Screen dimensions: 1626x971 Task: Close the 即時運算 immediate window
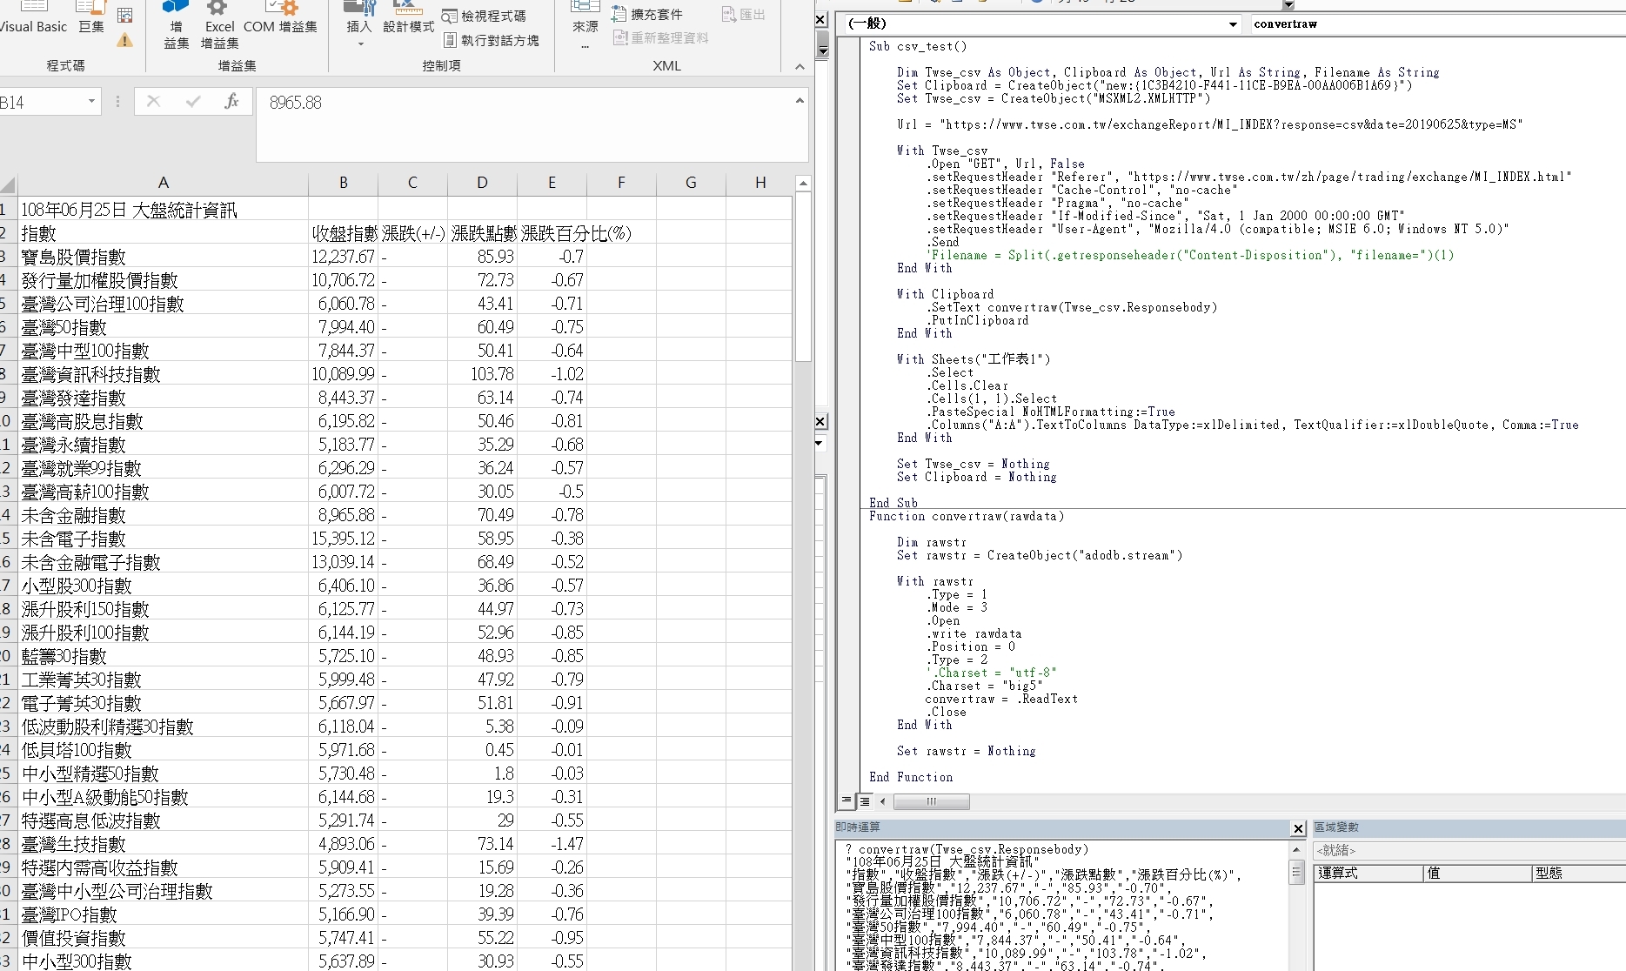[x=1298, y=828]
